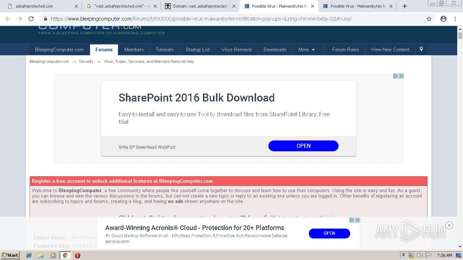Open the Forum Rules page
Viewport: 463px width, 260px height.
tap(346, 49)
